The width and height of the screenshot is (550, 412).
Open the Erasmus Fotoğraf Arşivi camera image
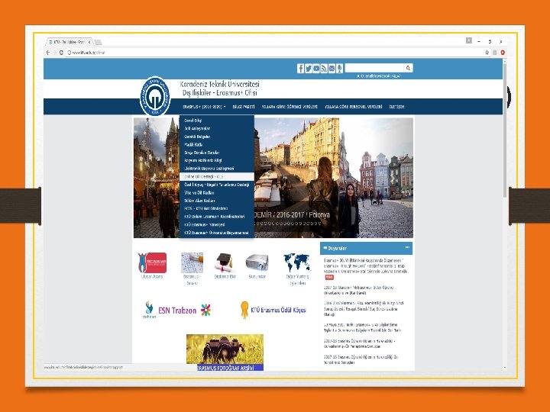[x=225, y=352]
